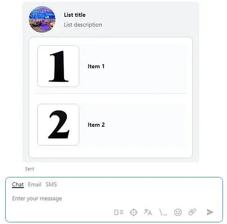Select the Item 1 thumbnail image
Screen dimensions: 227x224
pos(58,66)
